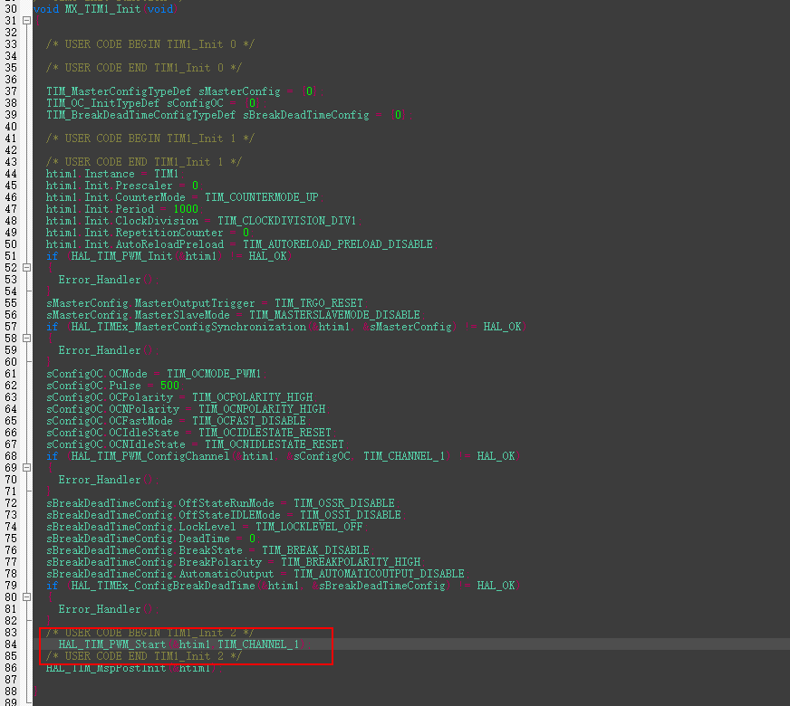Click the USER CODE END TIM1_Init 2 comment

(x=144, y=656)
